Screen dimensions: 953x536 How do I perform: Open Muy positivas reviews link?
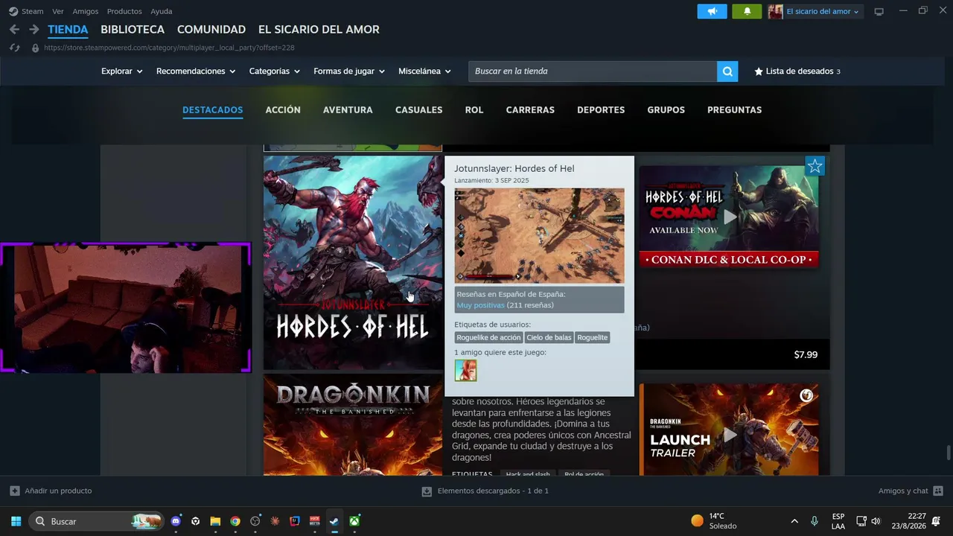click(x=480, y=305)
